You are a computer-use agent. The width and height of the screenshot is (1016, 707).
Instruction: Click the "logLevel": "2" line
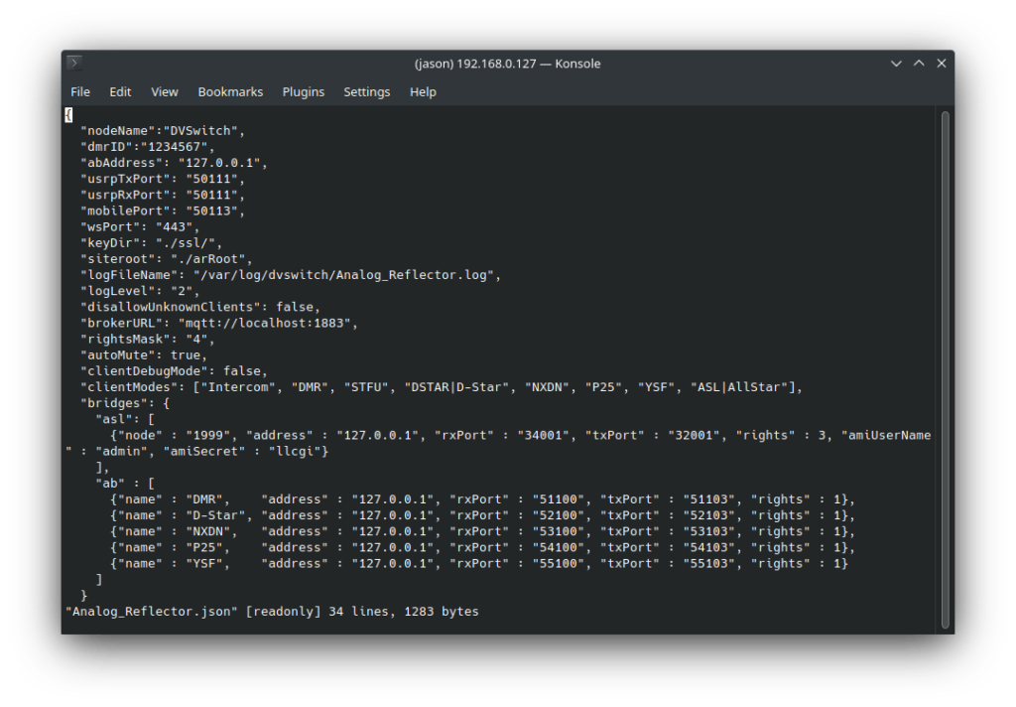pyautogui.click(x=139, y=291)
